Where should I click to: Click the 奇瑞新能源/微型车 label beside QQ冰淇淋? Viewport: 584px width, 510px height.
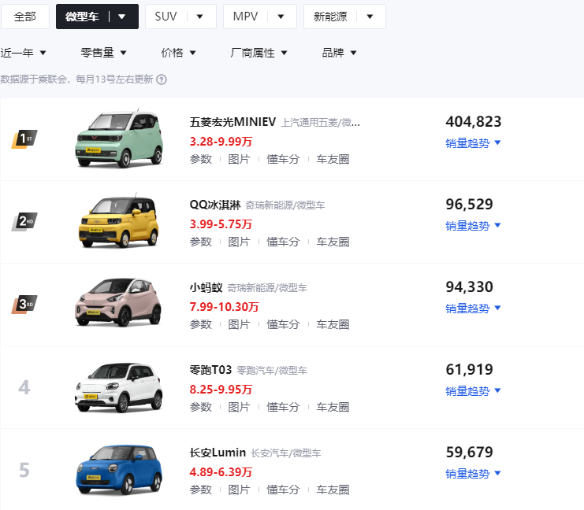pyautogui.click(x=285, y=205)
